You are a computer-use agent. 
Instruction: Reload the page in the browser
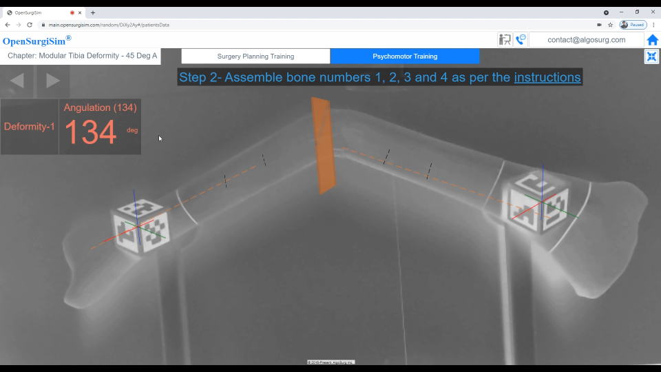[x=30, y=25]
